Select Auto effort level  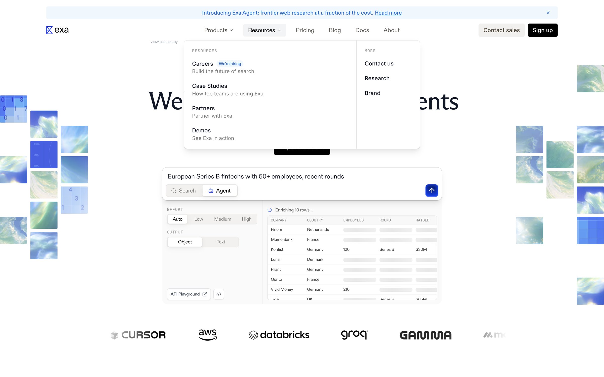(177, 219)
